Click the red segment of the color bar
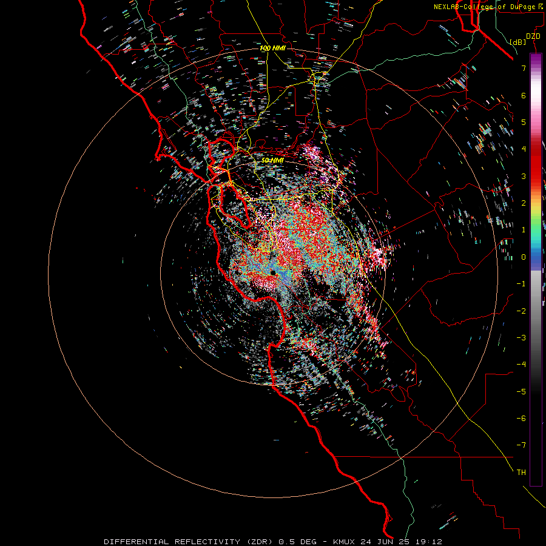Screen dimensions: 546x546 tap(536, 164)
